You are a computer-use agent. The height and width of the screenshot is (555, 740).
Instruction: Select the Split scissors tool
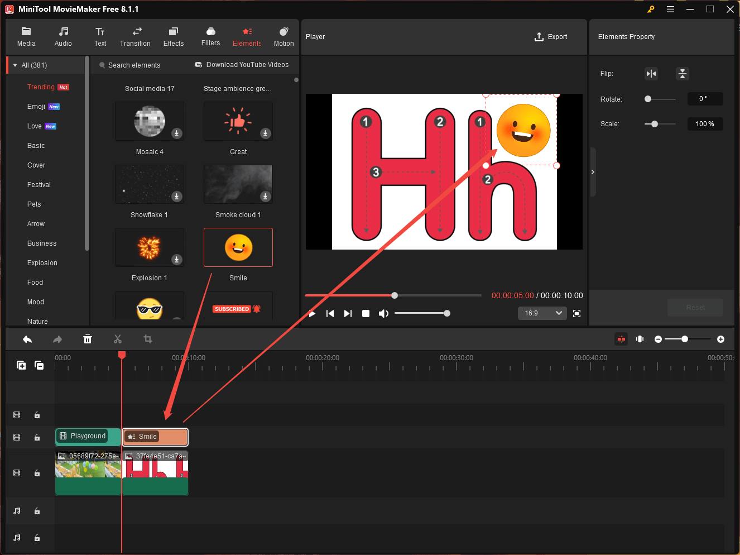click(x=118, y=339)
